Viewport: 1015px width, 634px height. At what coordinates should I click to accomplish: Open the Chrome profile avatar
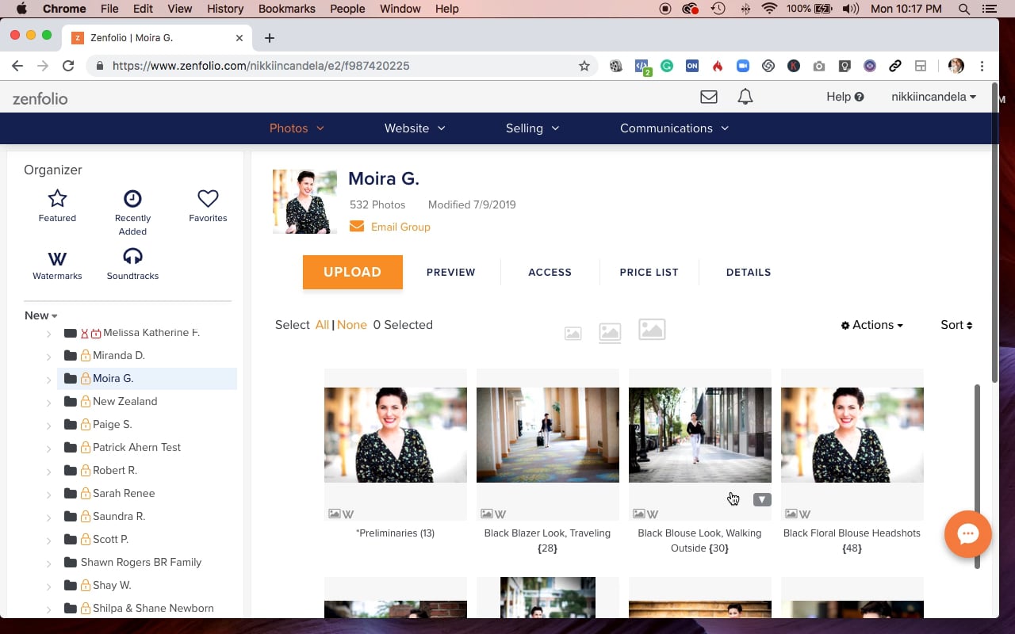(x=956, y=66)
